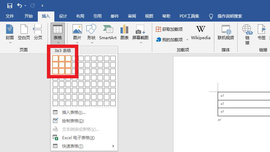Click 获取加载项 get add-ins button
270x152 pixels.
point(169,29)
